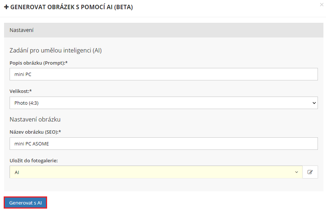Click the Generovat s AI button
326x217 pixels.
(x=25, y=203)
